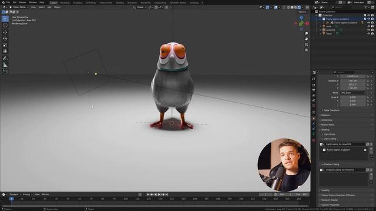Switch to the Shading workspace tab

tap(120, 3)
